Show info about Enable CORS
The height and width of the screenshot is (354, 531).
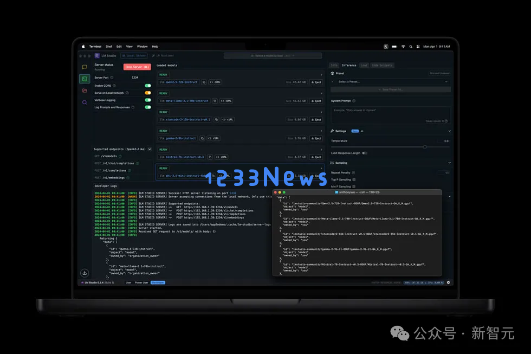[x=114, y=86]
